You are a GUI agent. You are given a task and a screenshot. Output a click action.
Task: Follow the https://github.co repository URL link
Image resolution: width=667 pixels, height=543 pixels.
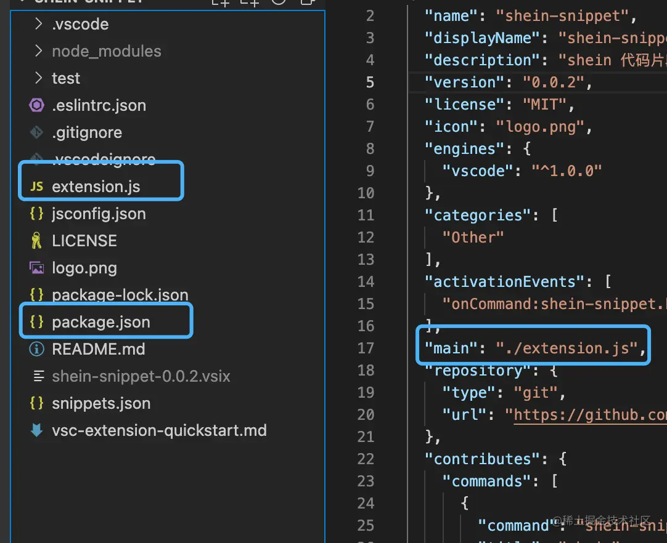click(x=589, y=415)
